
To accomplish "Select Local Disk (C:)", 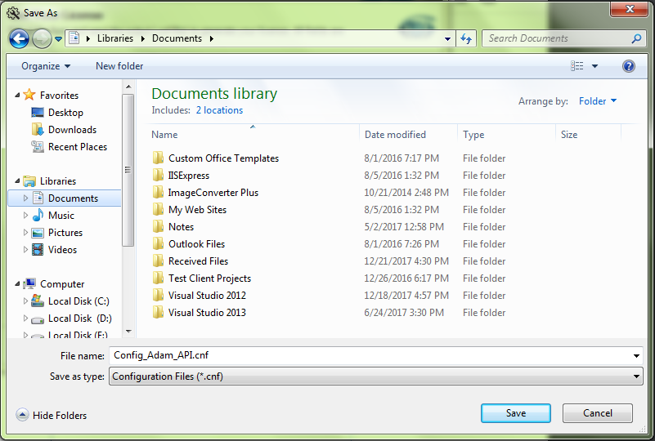I will pos(79,301).
